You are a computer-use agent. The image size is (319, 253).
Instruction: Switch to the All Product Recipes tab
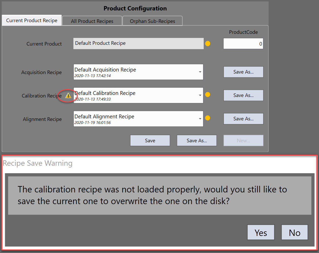tap(92, 21)
